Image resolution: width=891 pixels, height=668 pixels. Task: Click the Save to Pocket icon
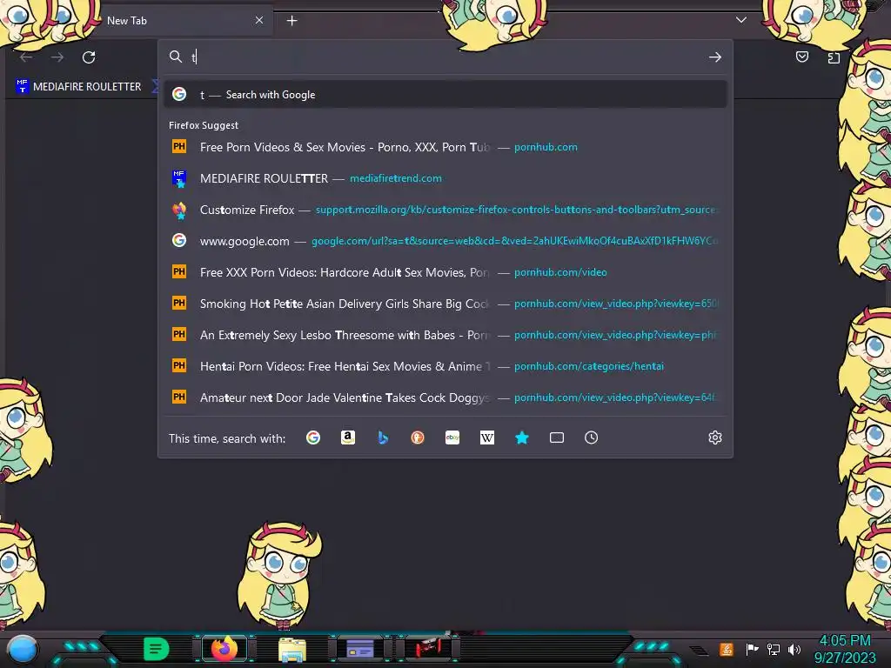(x=801, y=57)
